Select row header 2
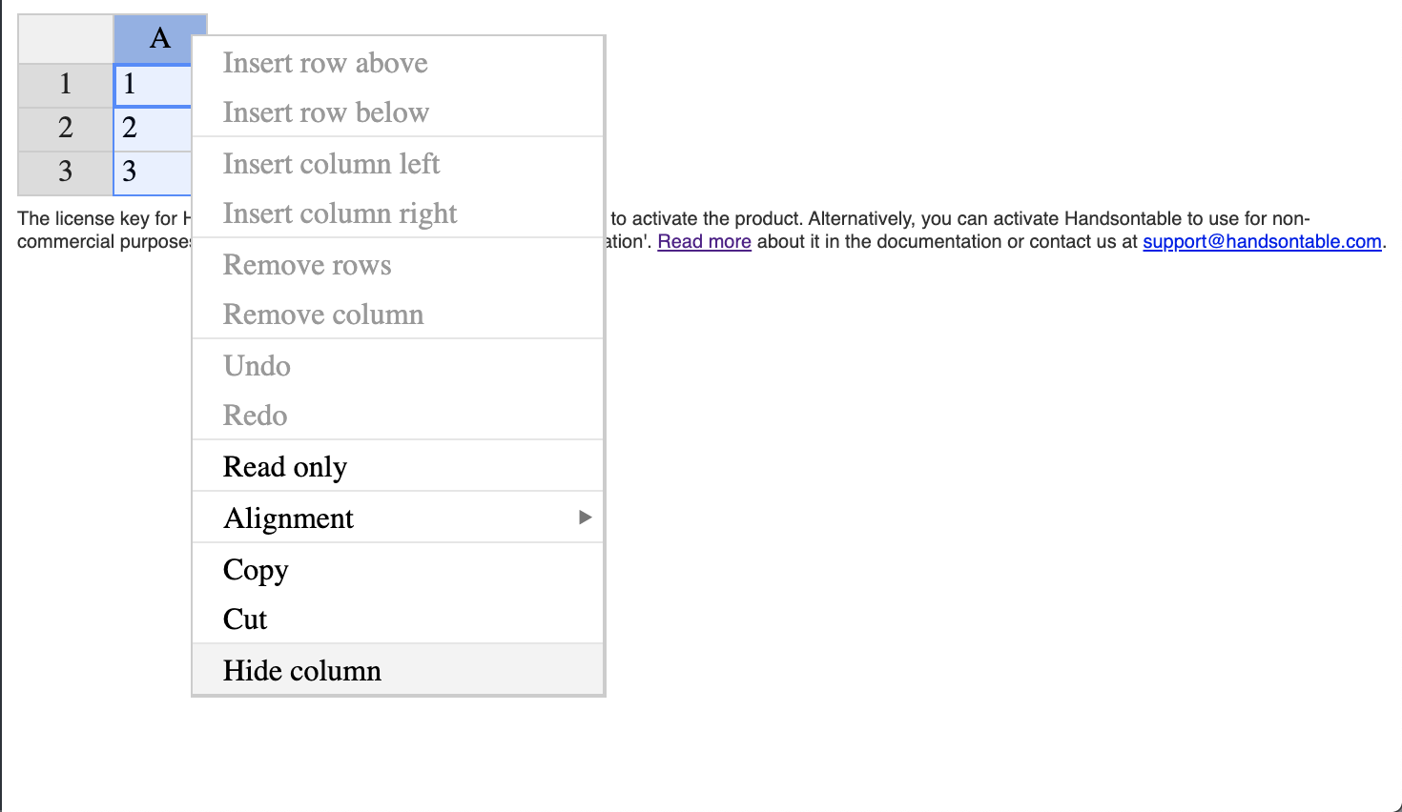The height and width of the screenshot is (812, 1402). click(x=66, y=129)
